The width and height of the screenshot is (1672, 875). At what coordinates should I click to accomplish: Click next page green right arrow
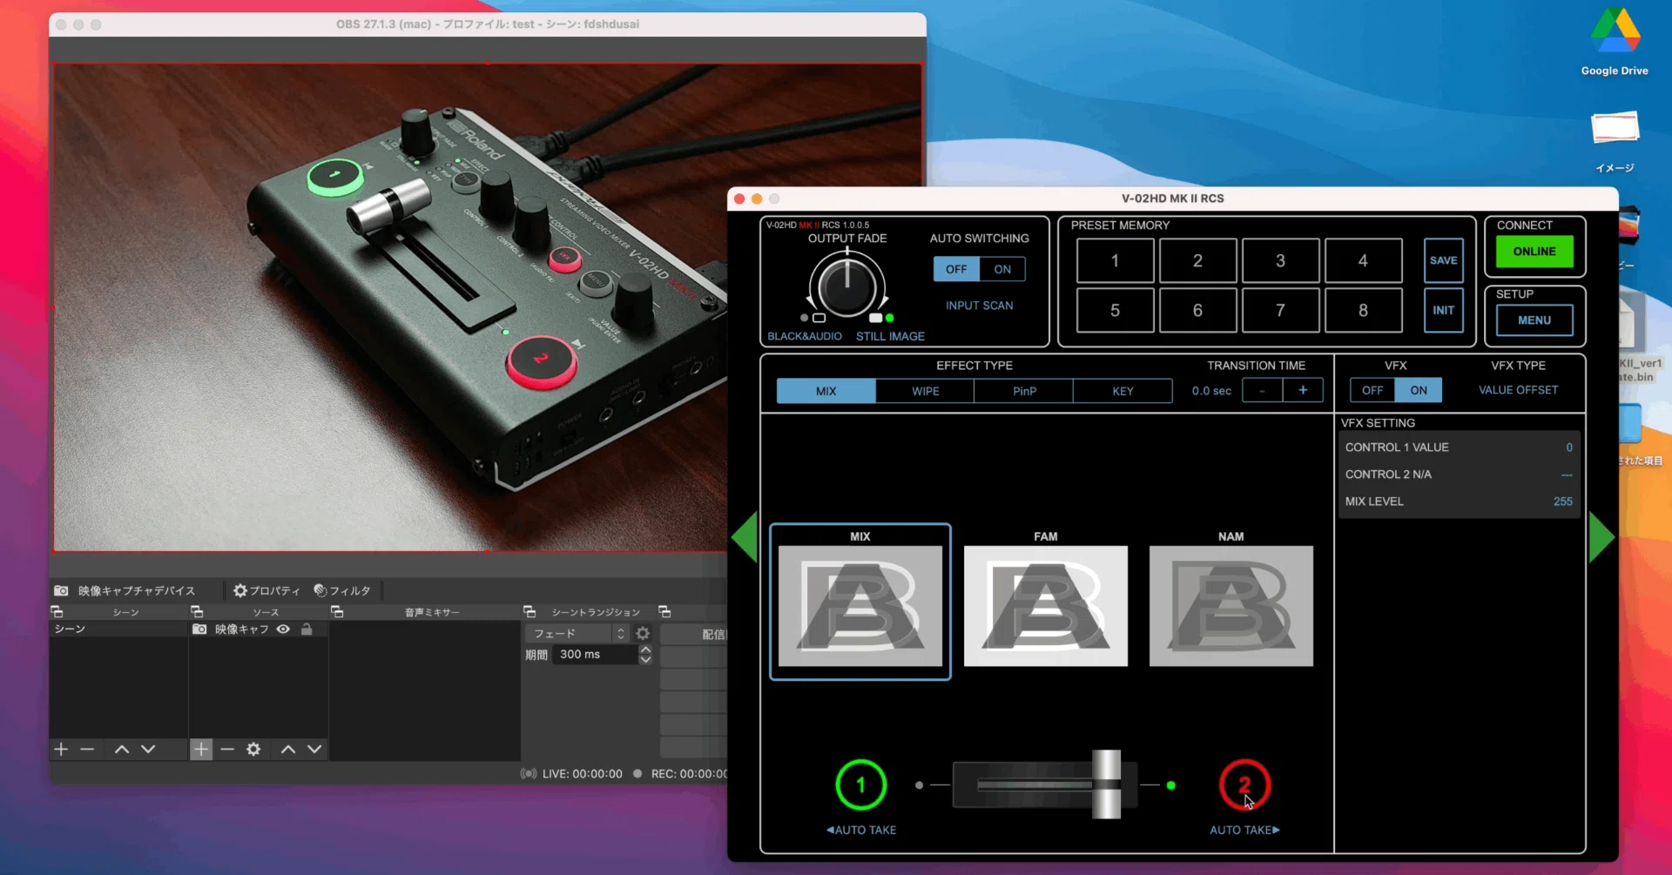point(1602,537)
